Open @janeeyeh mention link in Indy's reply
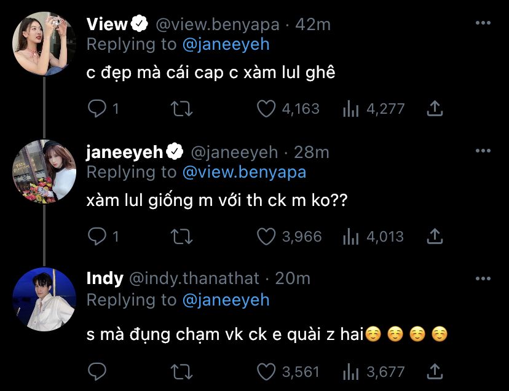The image size is (509, 391). click(x=226, y=299)
